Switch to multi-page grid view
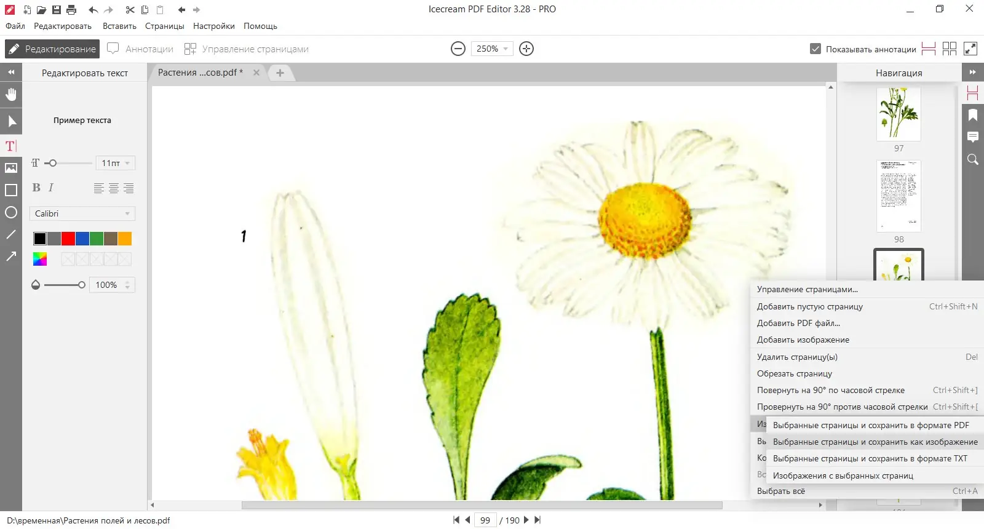The width and height of the screenshot is (984, 529). 950,49
